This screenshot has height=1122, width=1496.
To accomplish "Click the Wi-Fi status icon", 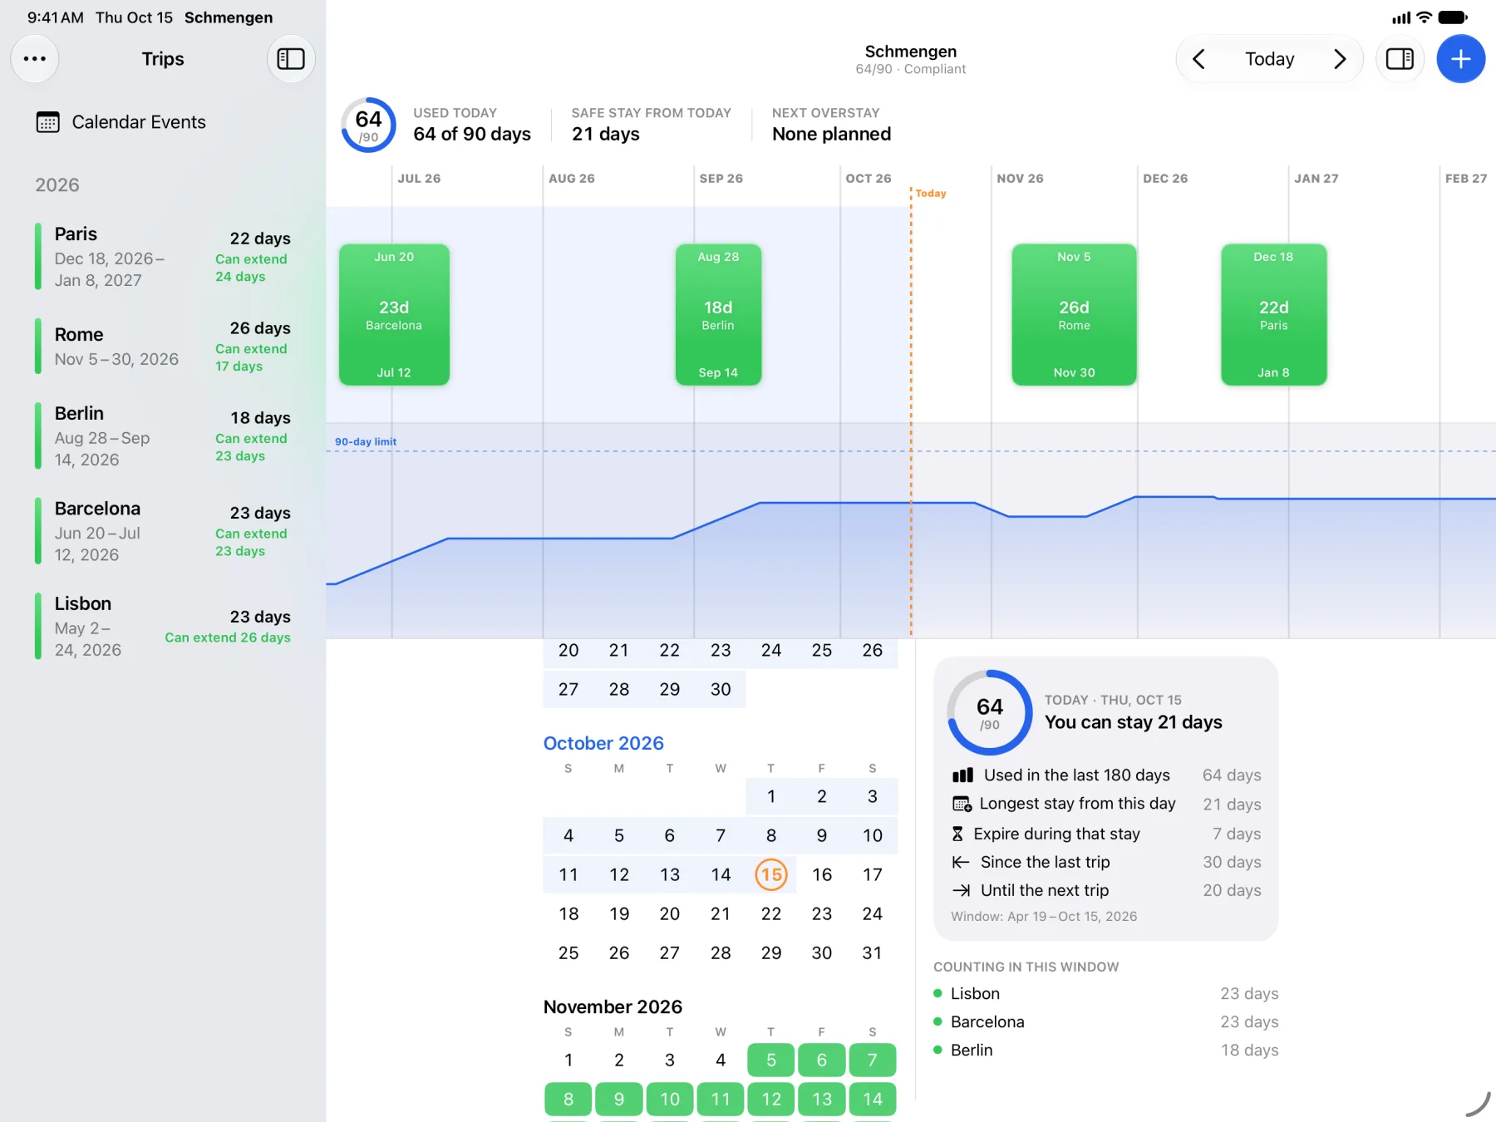I will [x=1425, y=17].
